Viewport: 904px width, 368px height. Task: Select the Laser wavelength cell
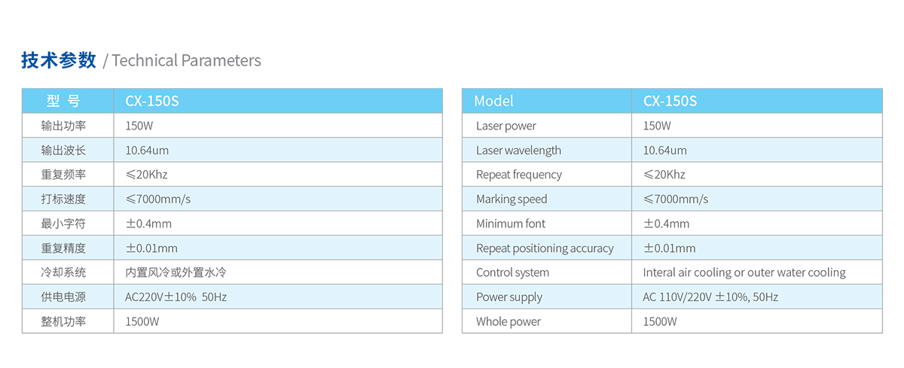[x=518, y=150]
